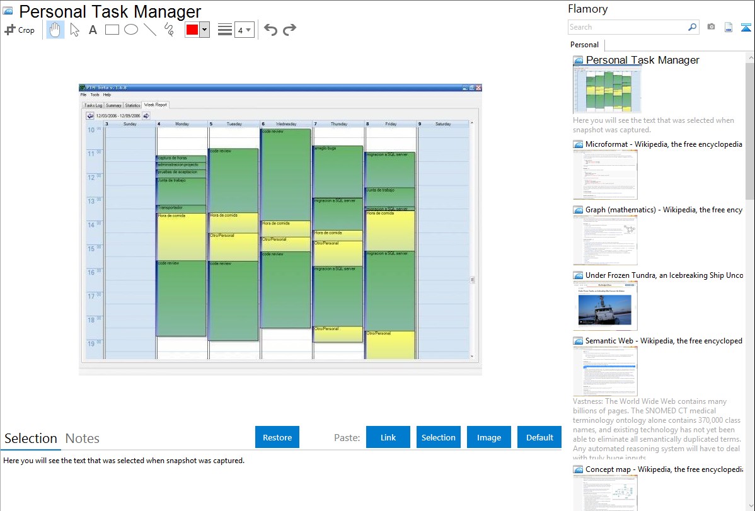Undo the last annotation
Image resolution: width=755 pixels, height=511 pixels.
click(x=270, y=30)
